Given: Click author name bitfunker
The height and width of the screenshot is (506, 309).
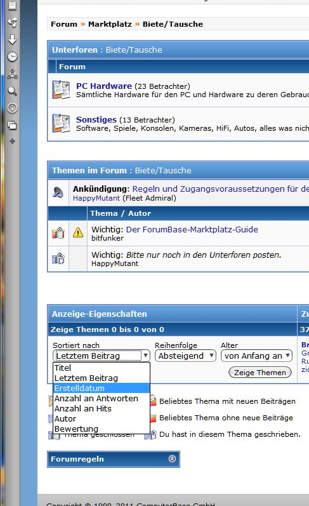Looking at the screenshot, I should coord(107,238).
